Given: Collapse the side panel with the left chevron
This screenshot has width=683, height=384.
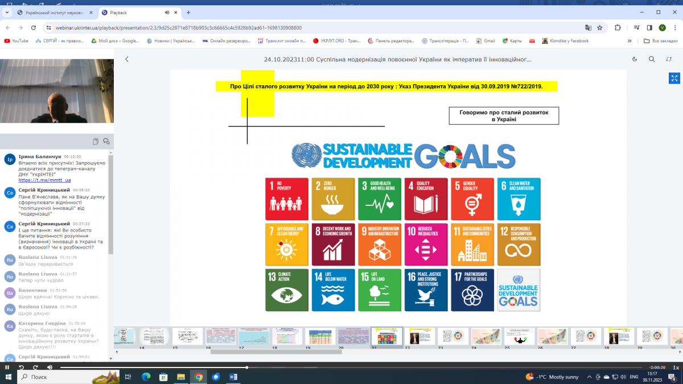Looking at the screenshot, I should click(127, 59).
